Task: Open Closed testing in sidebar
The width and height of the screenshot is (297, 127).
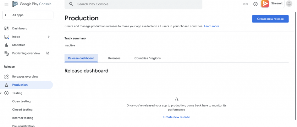Action: click(x=22, y=110)
